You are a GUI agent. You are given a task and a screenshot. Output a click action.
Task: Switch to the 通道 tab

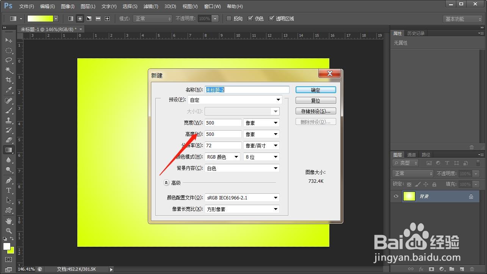tap(412, 154)
